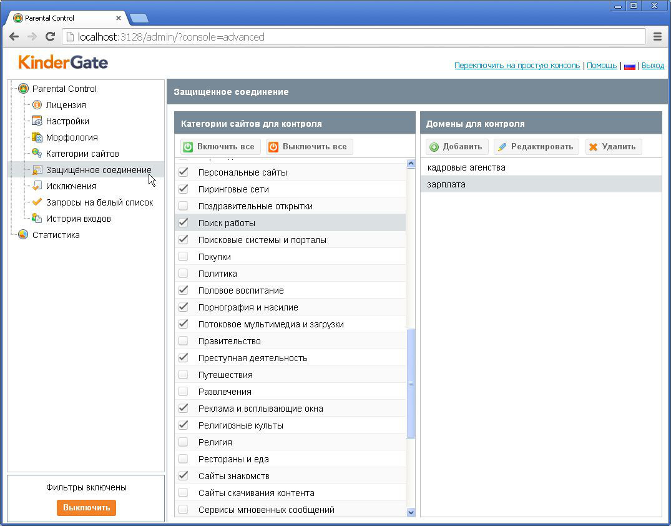The height and width of the screenshot is (526, 671).
Task: Click the Russian flag language icon
Action: click(630, 66)
